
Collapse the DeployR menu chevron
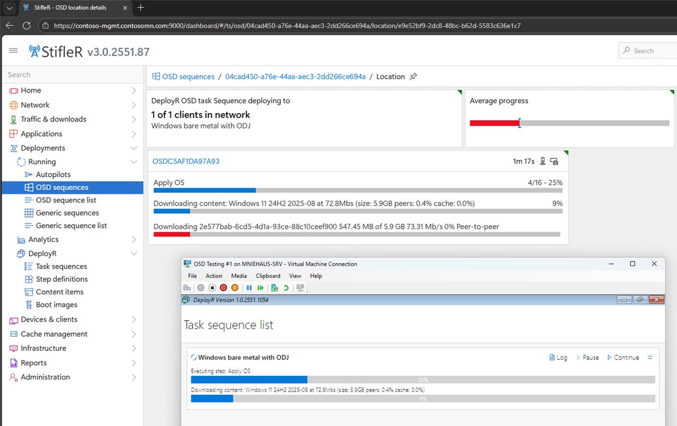[134, 254]
